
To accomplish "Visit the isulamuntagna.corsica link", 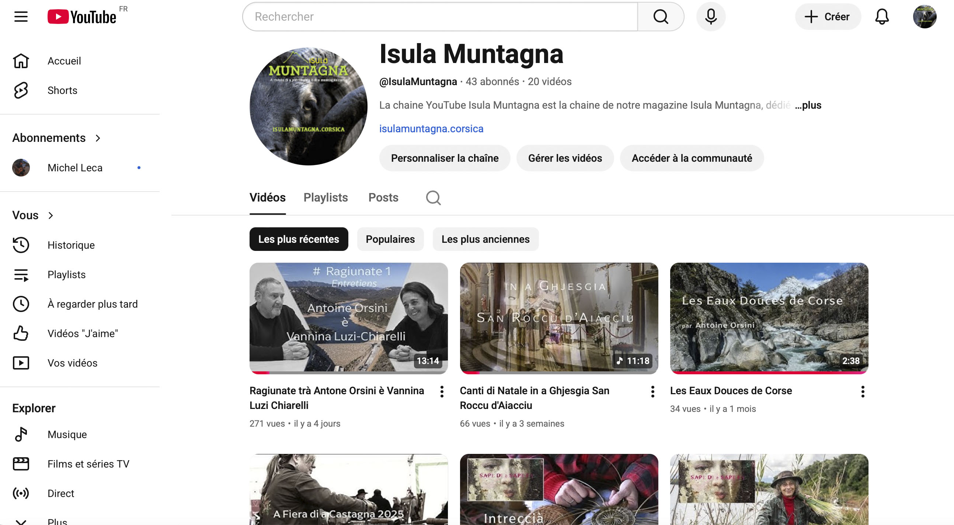I will coord(431,128).
